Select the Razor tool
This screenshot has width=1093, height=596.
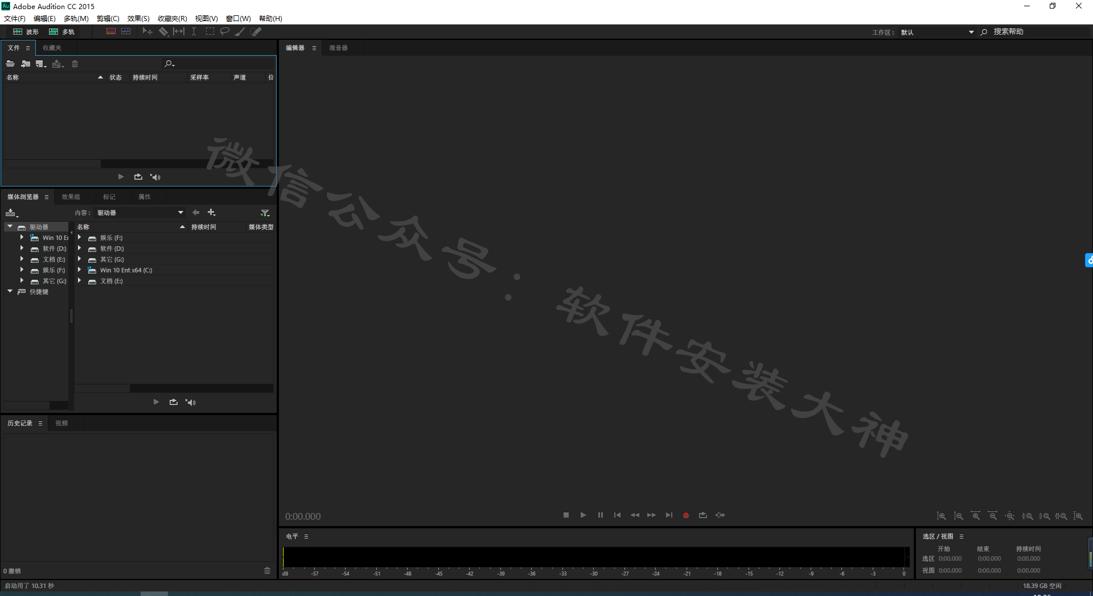pyautogui.click(x=163, y=32)
